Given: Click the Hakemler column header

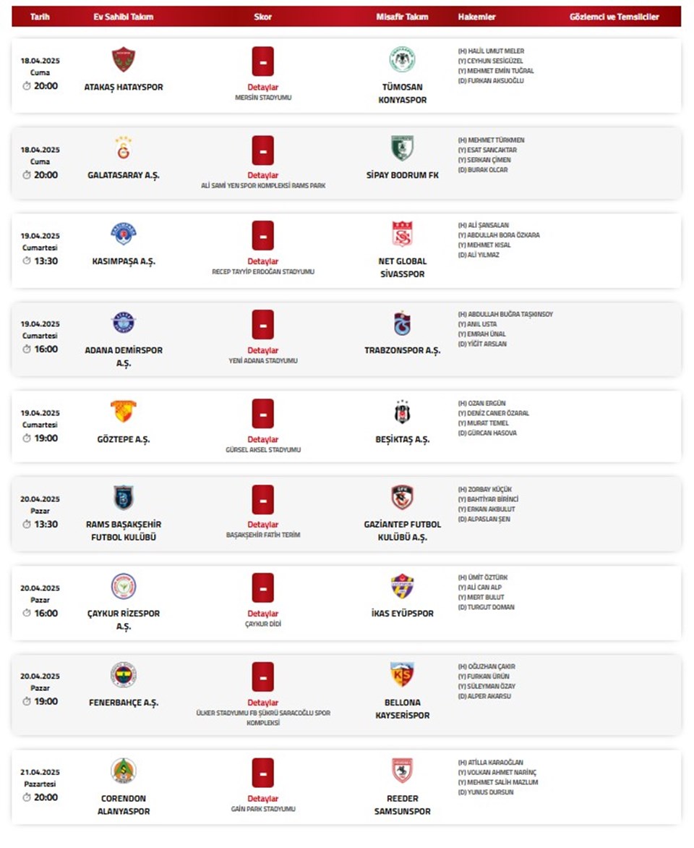Looking at the screenshot, I should point(476,17).
